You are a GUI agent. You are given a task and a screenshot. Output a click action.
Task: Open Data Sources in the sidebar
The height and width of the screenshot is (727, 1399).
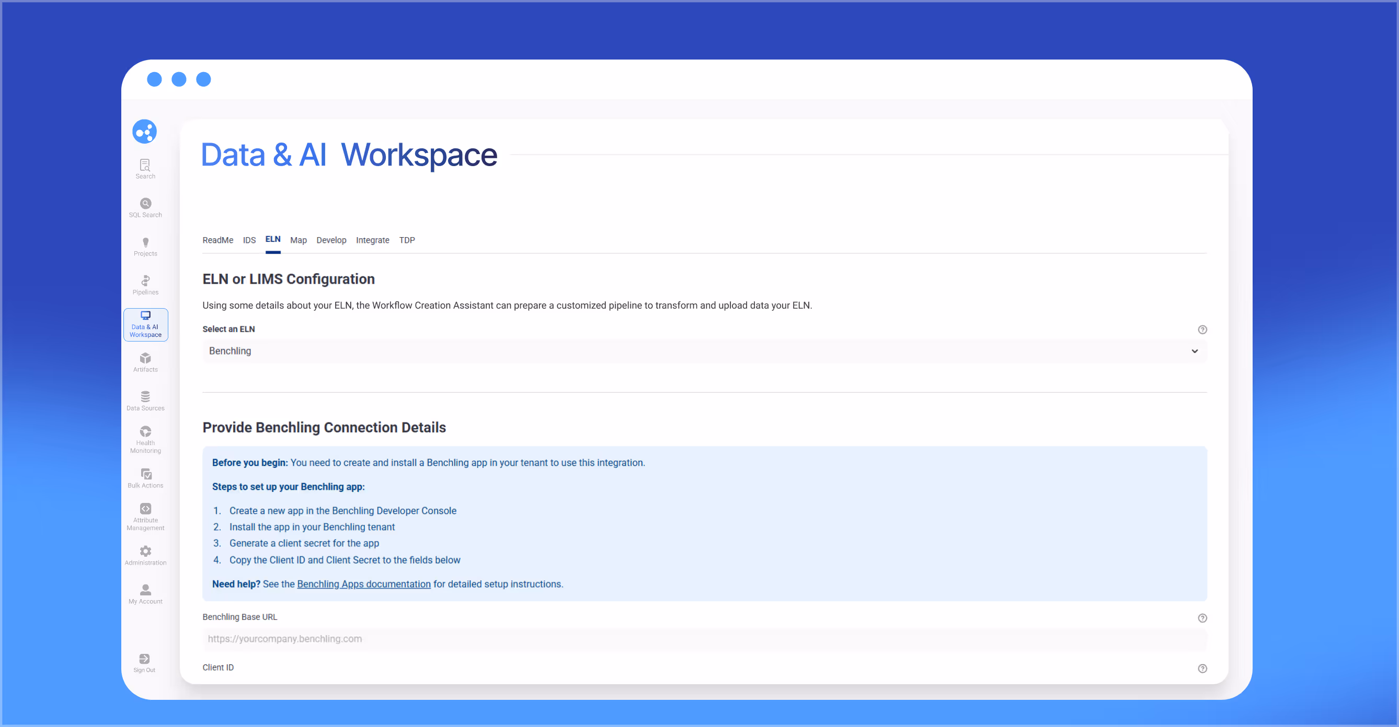(x=145, y=401)
